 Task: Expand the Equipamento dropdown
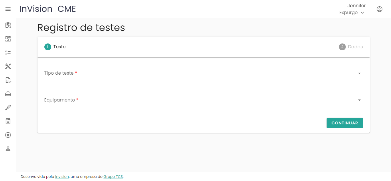point(203,100)
